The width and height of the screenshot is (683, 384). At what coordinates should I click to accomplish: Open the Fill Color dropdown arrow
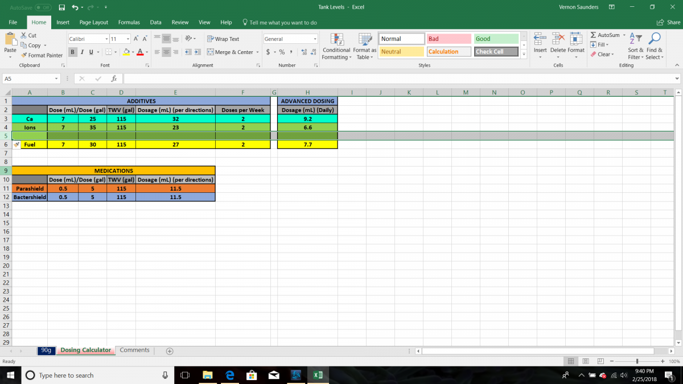pos(133,52)
